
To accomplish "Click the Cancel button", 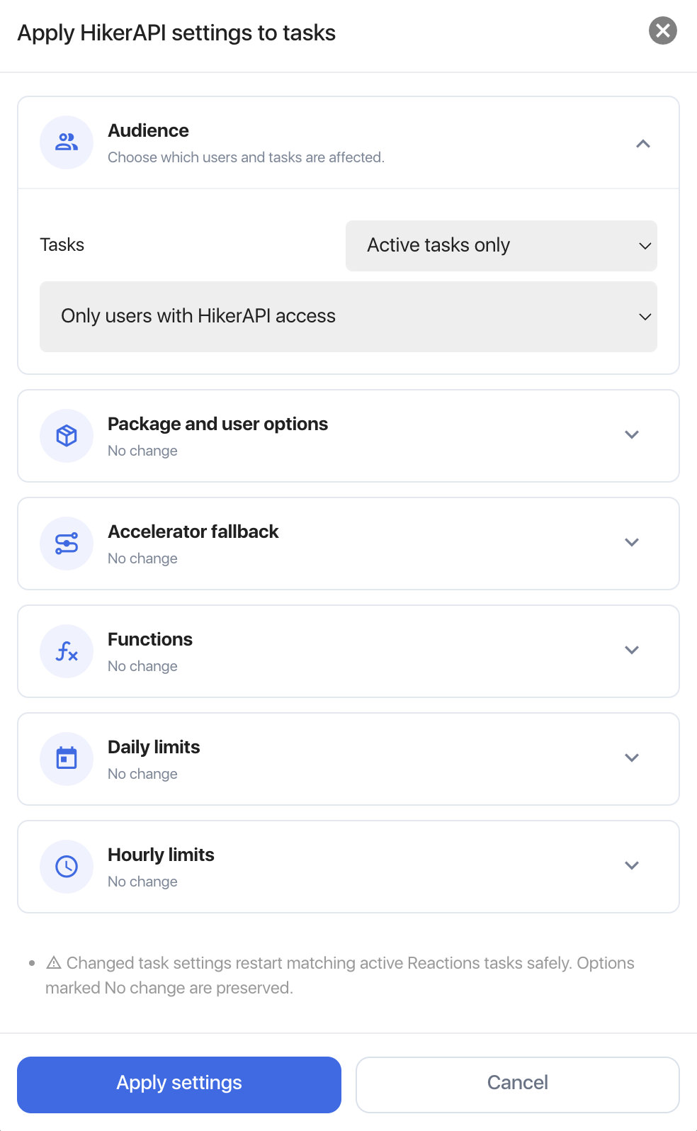I will pyautogui.click(x=518, y=1085).
